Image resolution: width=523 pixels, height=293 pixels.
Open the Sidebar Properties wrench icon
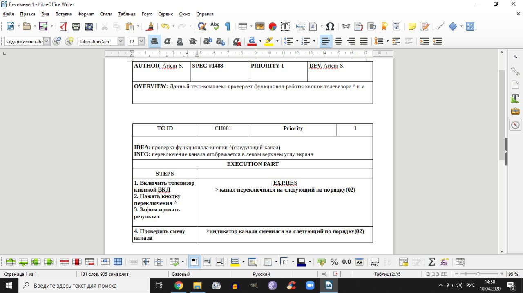click(515, 71)
